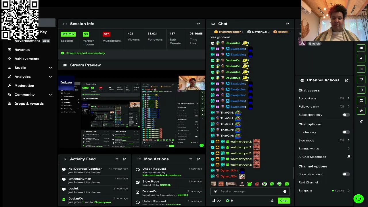The width and height of the screenshot is (368, 207).
Task: Open Followers only options arrow
Action: [348, 107]
